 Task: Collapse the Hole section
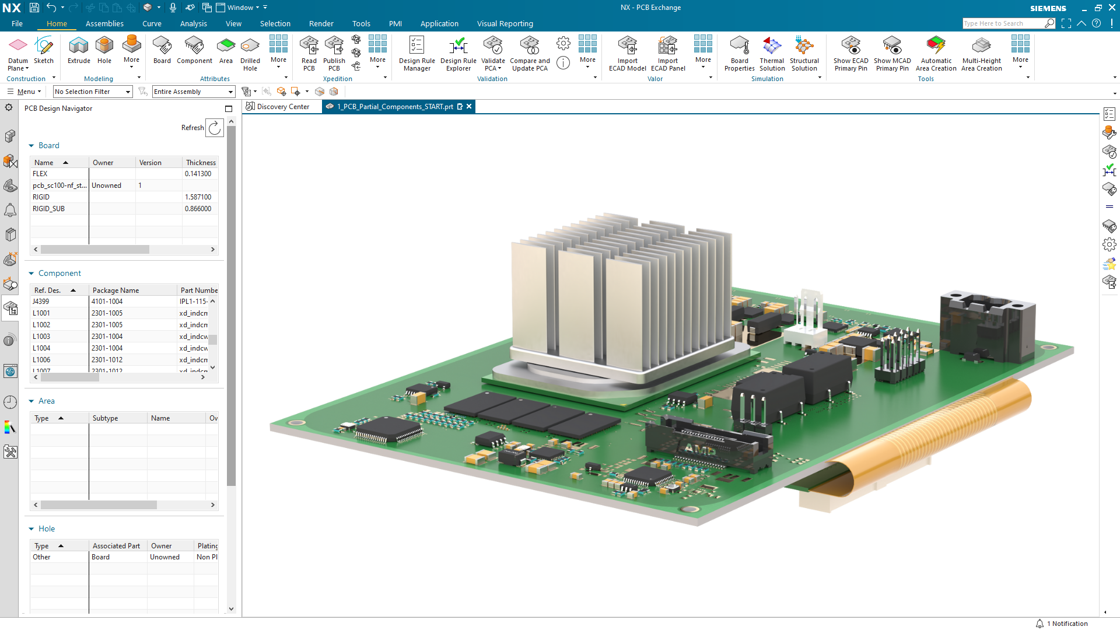[x=32, y=528]
